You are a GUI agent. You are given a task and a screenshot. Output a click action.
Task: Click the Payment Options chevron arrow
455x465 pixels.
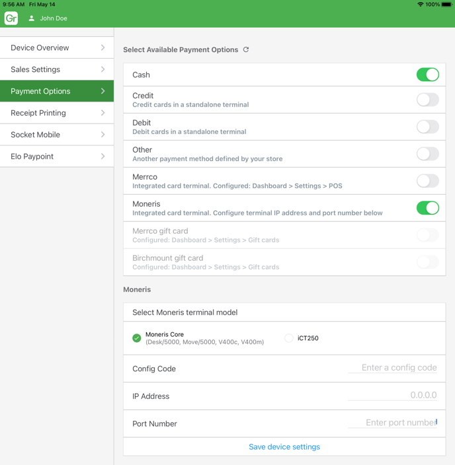103,90
